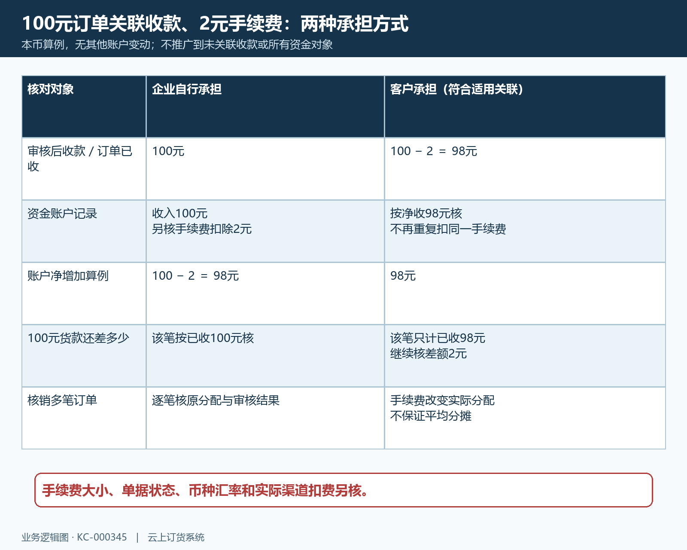Click the footer text "业务逻辑图 · KC-000345"

[x=74, y=538]
